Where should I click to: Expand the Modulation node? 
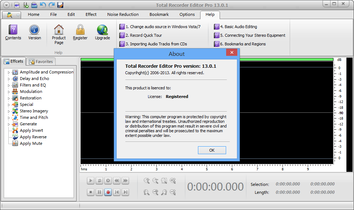click(x=9, y=92)
